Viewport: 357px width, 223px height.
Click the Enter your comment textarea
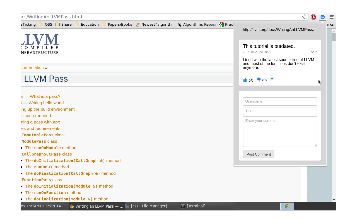pos(280,132)
